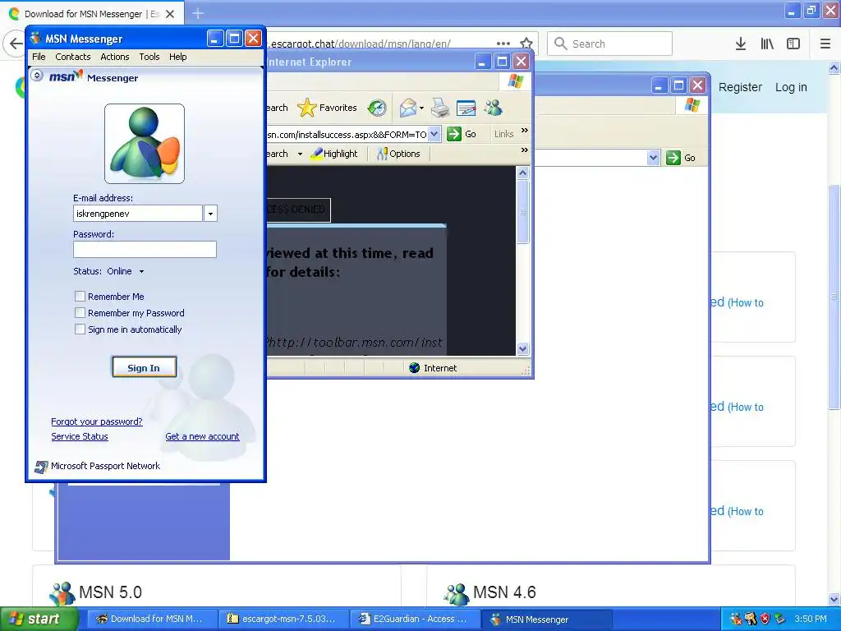
Task: Switch to escargot-msn-7.5.03 taskbar item
Action: (x=284, y=619)
